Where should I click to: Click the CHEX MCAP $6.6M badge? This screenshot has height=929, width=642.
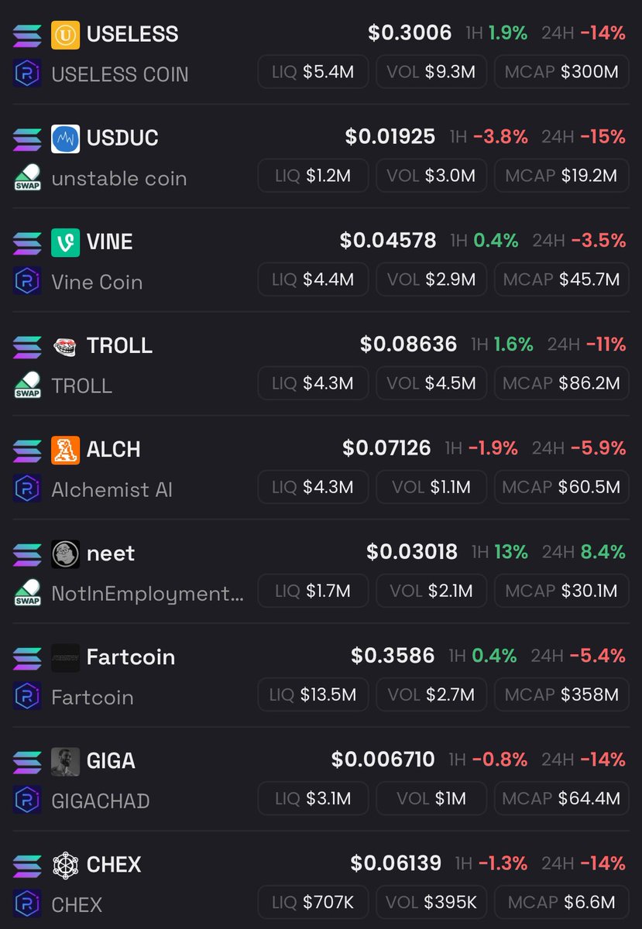click(561, 903)
